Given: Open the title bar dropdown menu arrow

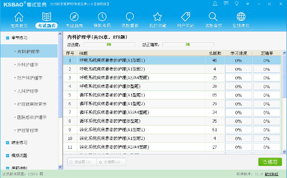Looking at the screenshot, I should [247, 4].
